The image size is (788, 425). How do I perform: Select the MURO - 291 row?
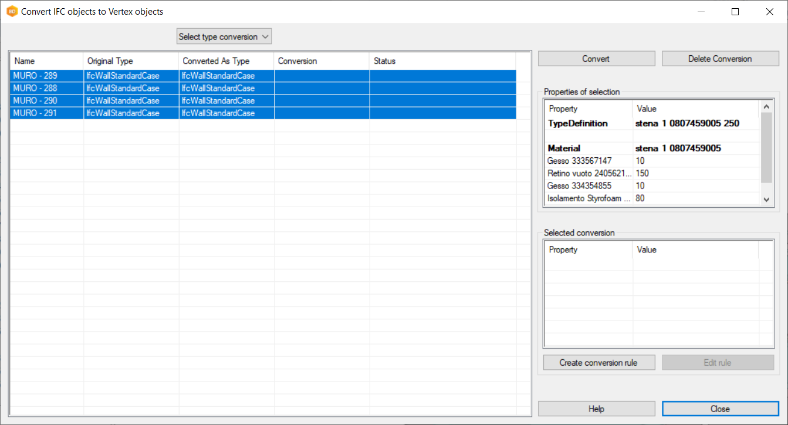tap(35, 113)
